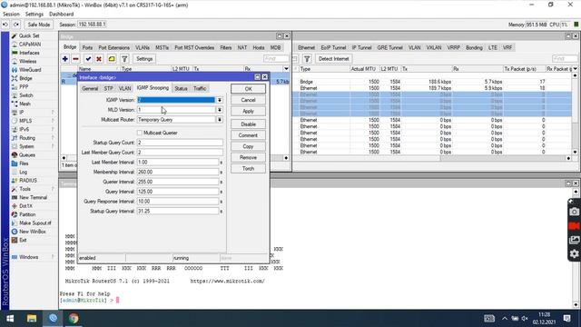Open the MLD Version dropdown
581x327 pixels.
(220, 110)
